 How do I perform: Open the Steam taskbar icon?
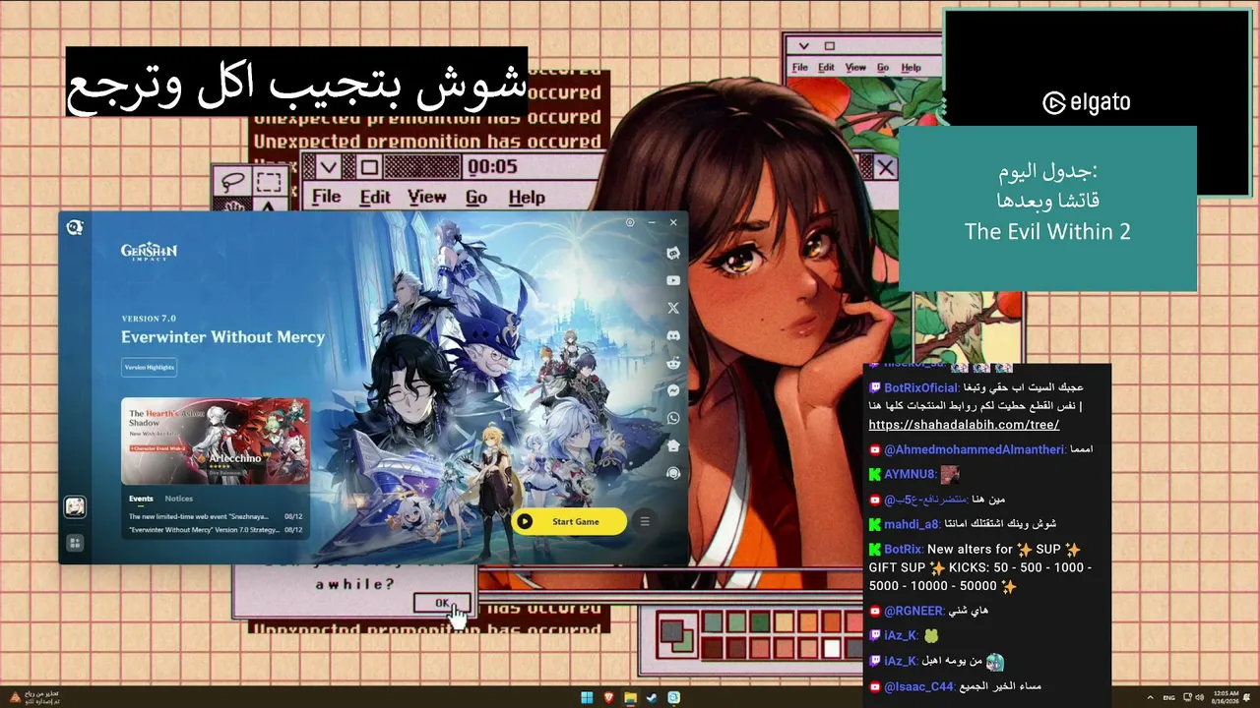[652, 697]
